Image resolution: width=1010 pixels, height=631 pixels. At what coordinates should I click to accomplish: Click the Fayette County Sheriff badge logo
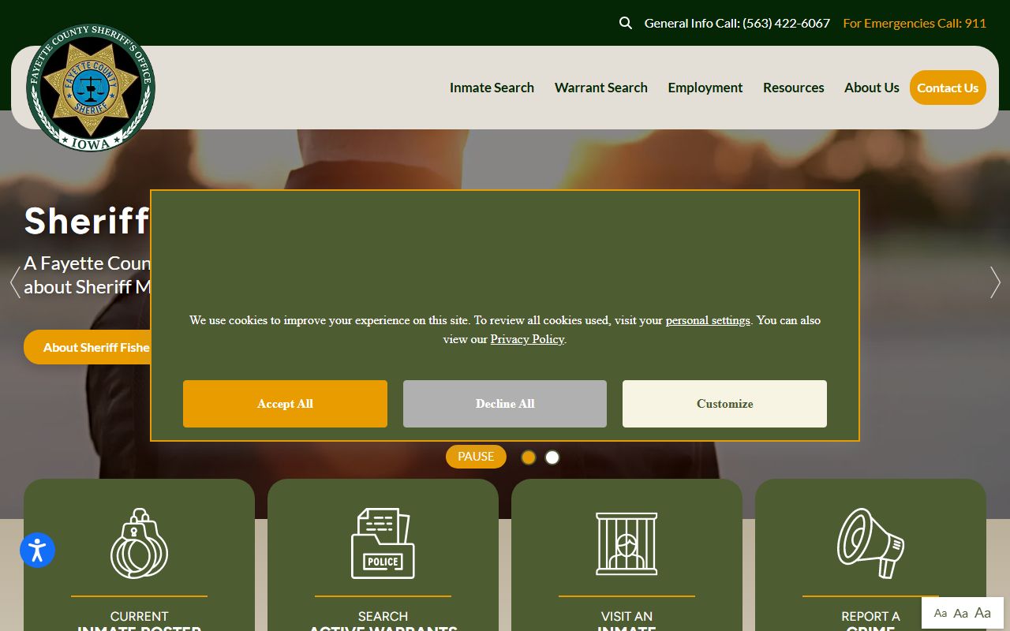coord(91,88)
